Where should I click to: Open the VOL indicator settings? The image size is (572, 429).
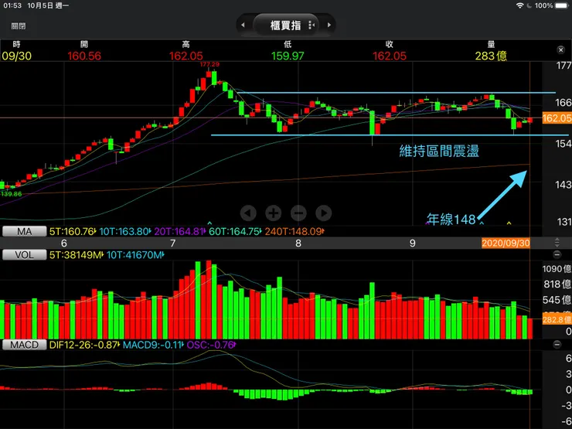click(x=25, y=254)
